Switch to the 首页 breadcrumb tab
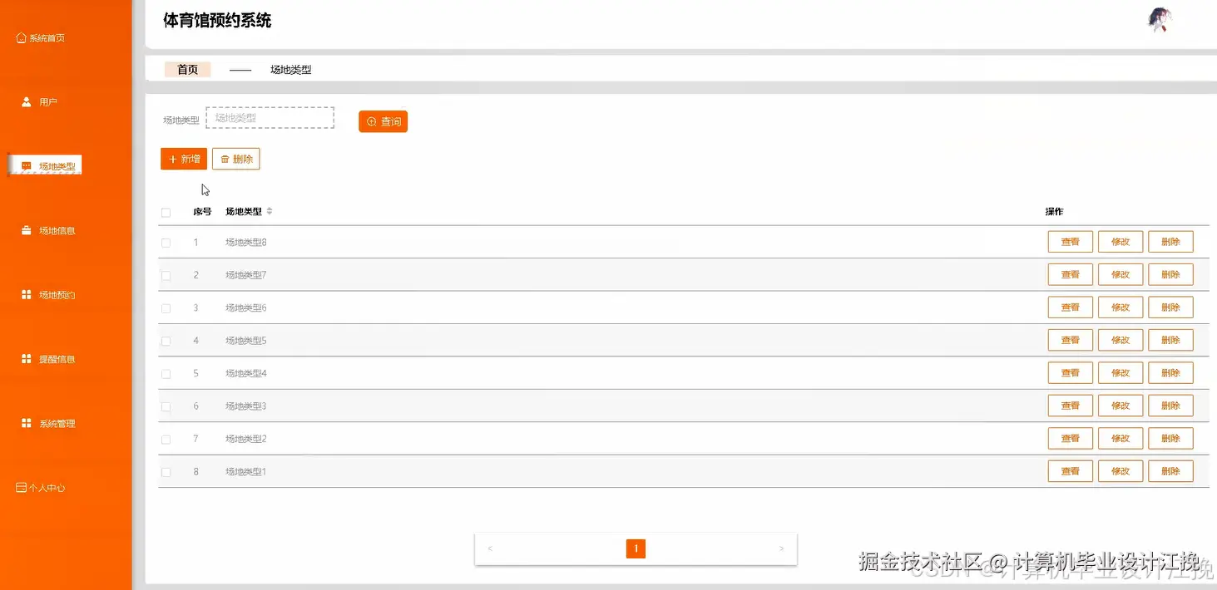The height and width of the screenshot is (590, 1217). 187,70
